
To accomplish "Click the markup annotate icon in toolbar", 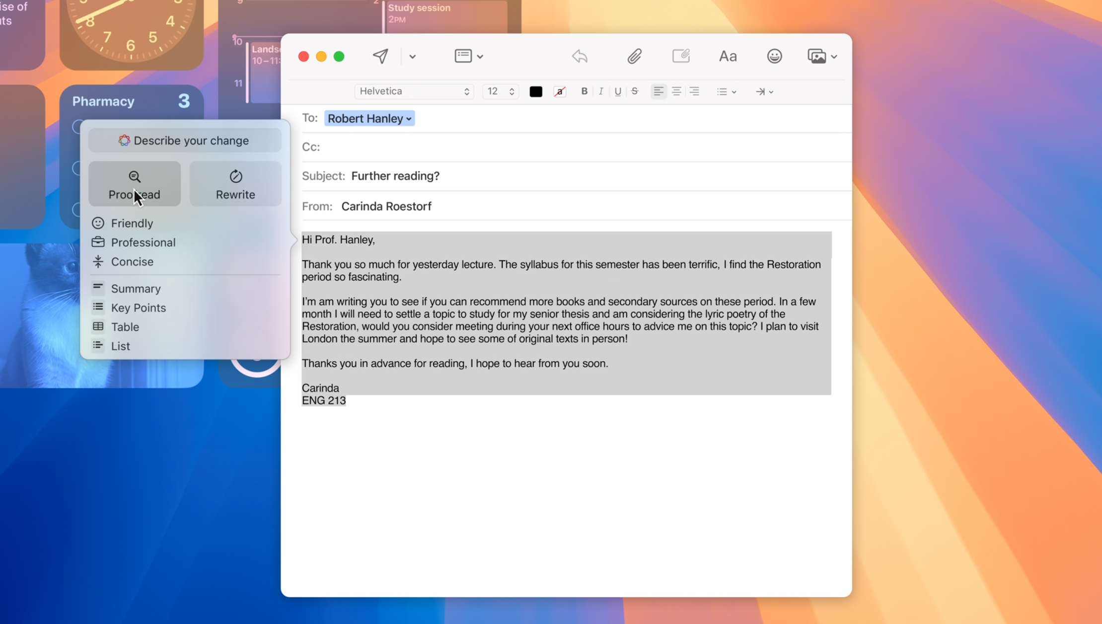I will pos(681,56).
